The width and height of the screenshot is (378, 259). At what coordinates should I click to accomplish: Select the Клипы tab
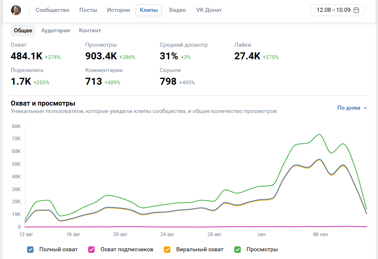[x=149, y=10]
